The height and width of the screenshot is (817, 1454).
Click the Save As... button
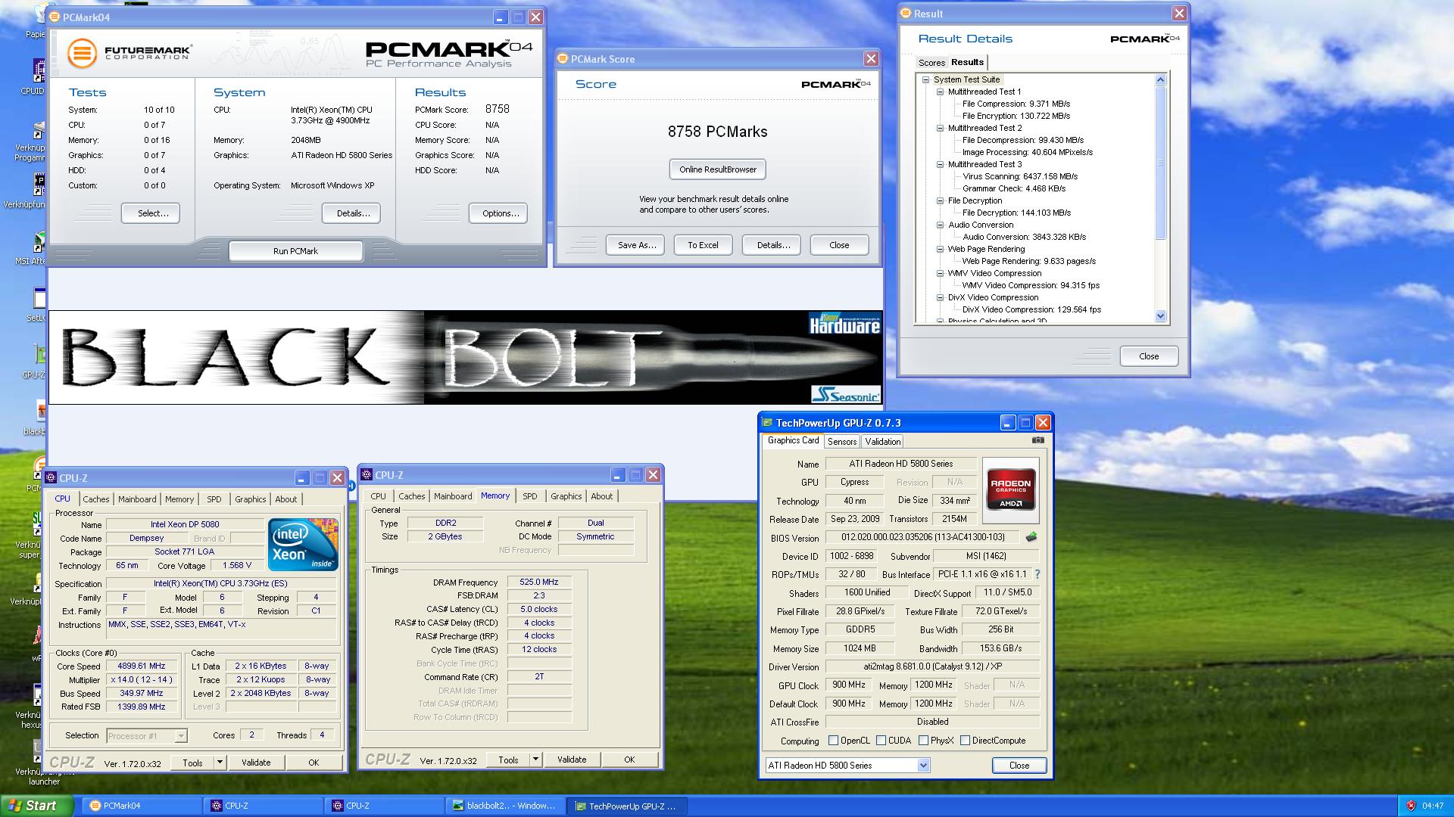pos(635,245)
